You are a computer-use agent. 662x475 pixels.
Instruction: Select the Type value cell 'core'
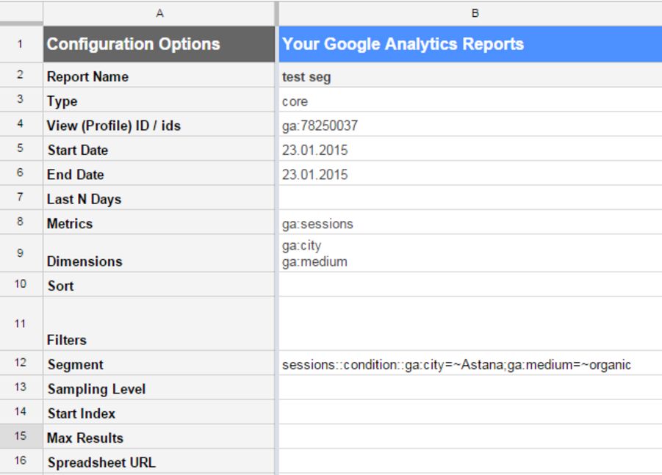470,101
